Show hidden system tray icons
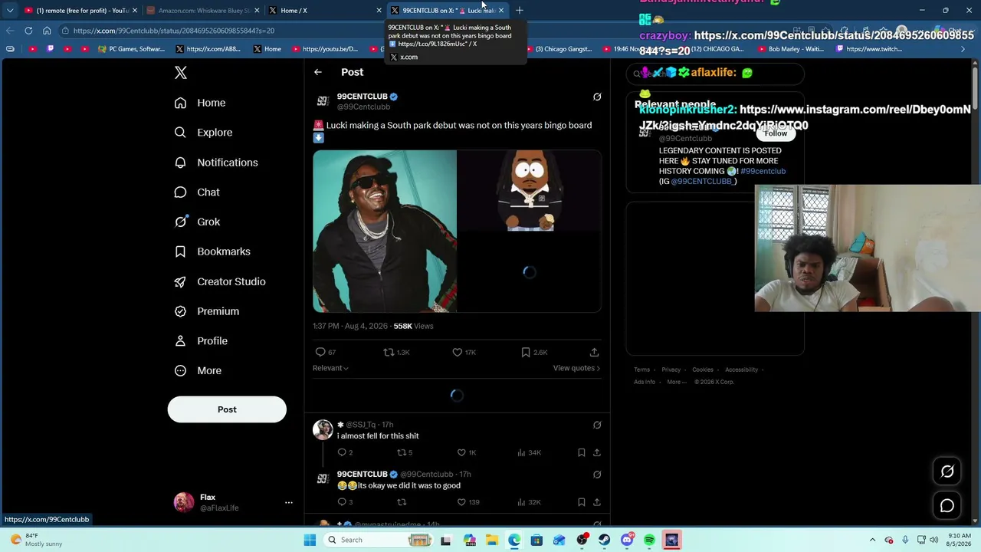Image resolution: width=981 pixels, height=552 pixels. (873, 540)
